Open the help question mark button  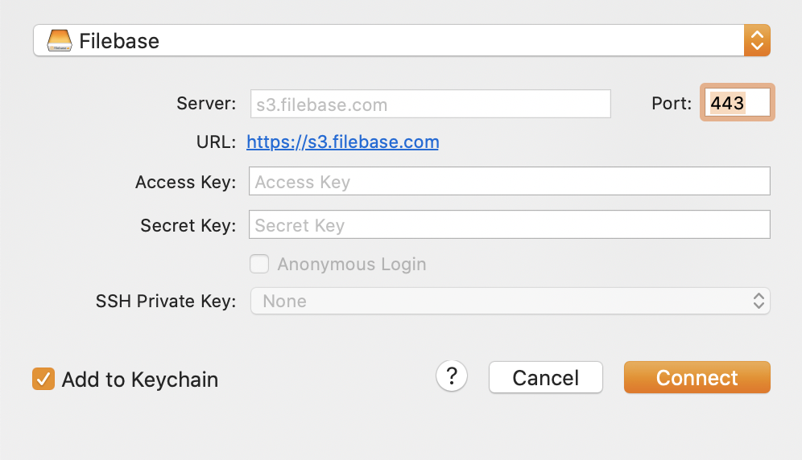click(x=452, y=376)
